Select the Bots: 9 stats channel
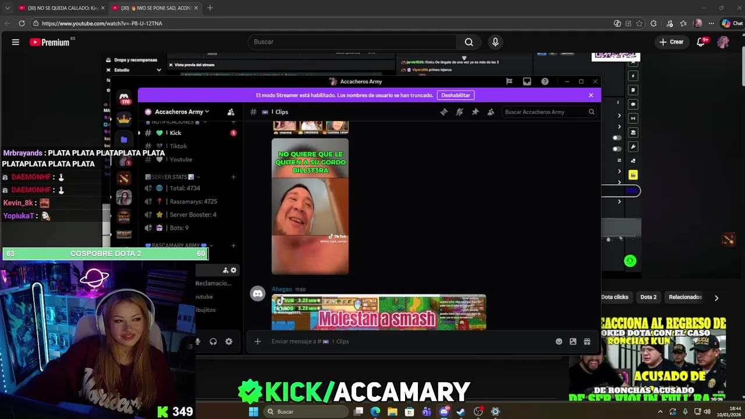This screenshot has width=745, height=419. tap(190, 228)
